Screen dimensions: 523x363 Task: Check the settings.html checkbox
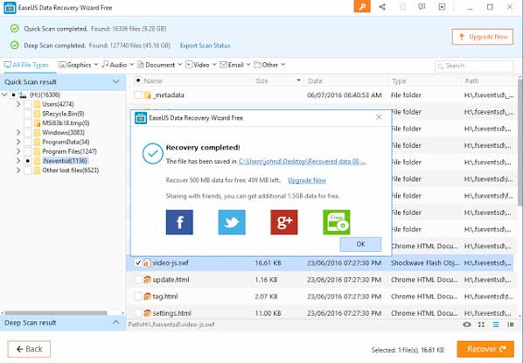tap(138, 313)
